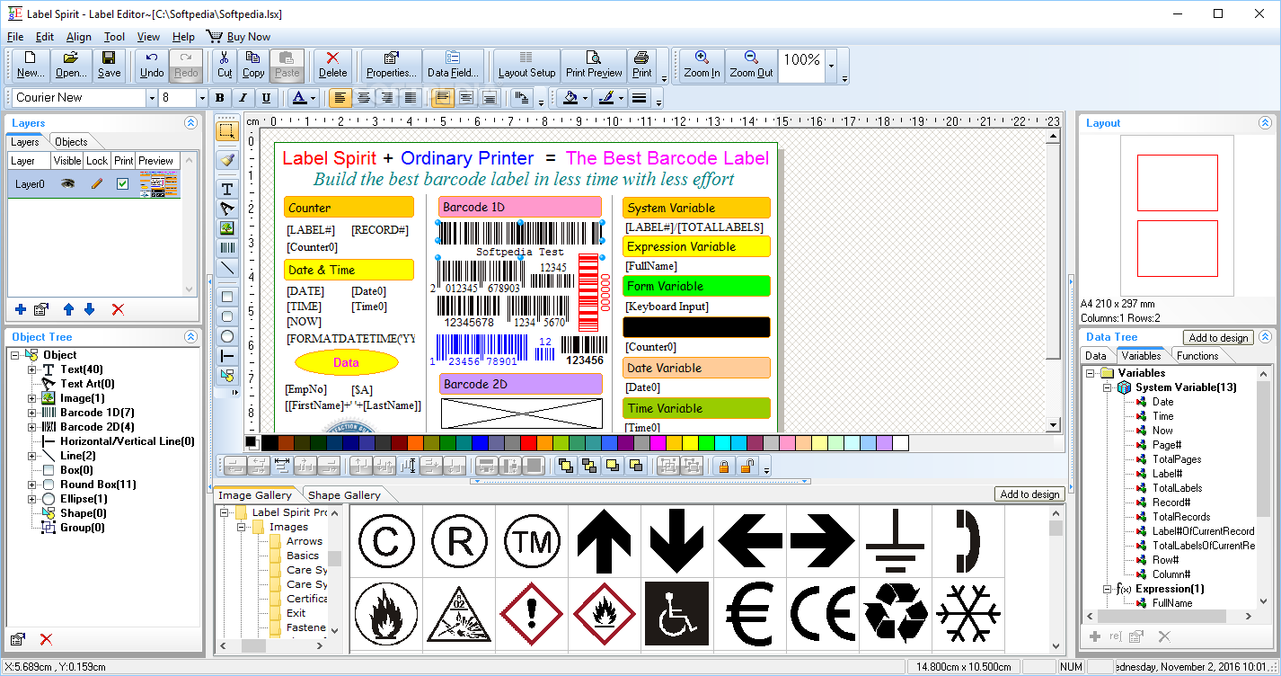Screen dimensions: 1281x676
Task: Undo the last action
Action: (x=153, y=65)
